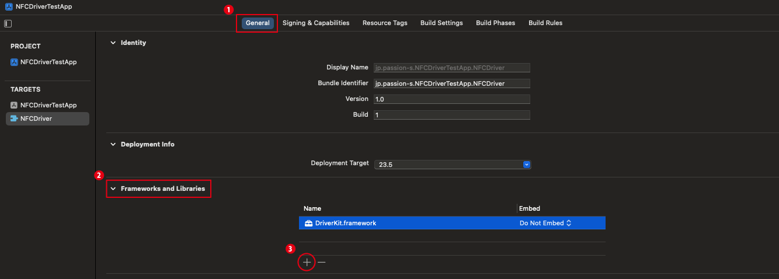The image size is (779, 279).
Task: Click the plus button to add framework
Action: (307, 263)
